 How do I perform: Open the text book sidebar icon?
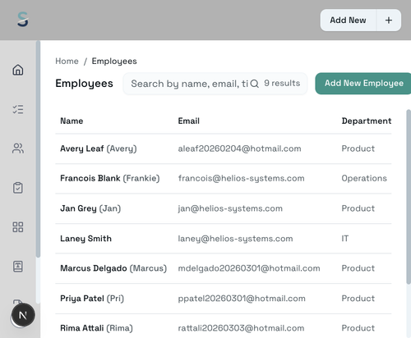click(18, 267)
